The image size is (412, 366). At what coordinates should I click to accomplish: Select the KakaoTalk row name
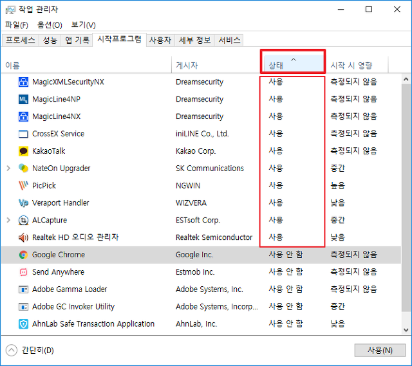pyautogui.click(x=49, y=151)
